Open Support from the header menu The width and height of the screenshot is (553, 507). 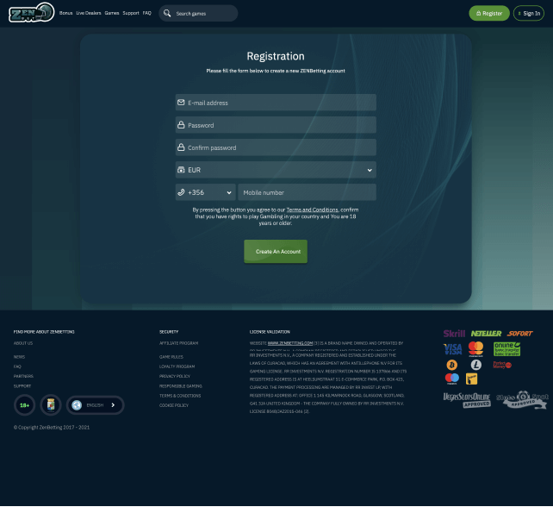click(131, 13)
